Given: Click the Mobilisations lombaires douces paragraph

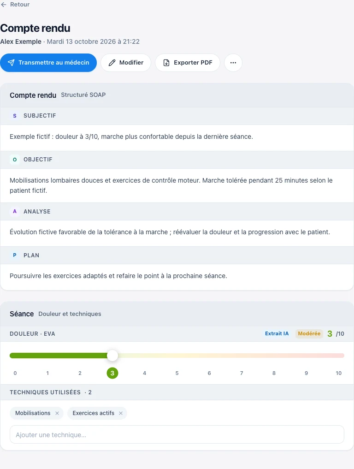Looking at the screenshot, I should click(171, 185).
